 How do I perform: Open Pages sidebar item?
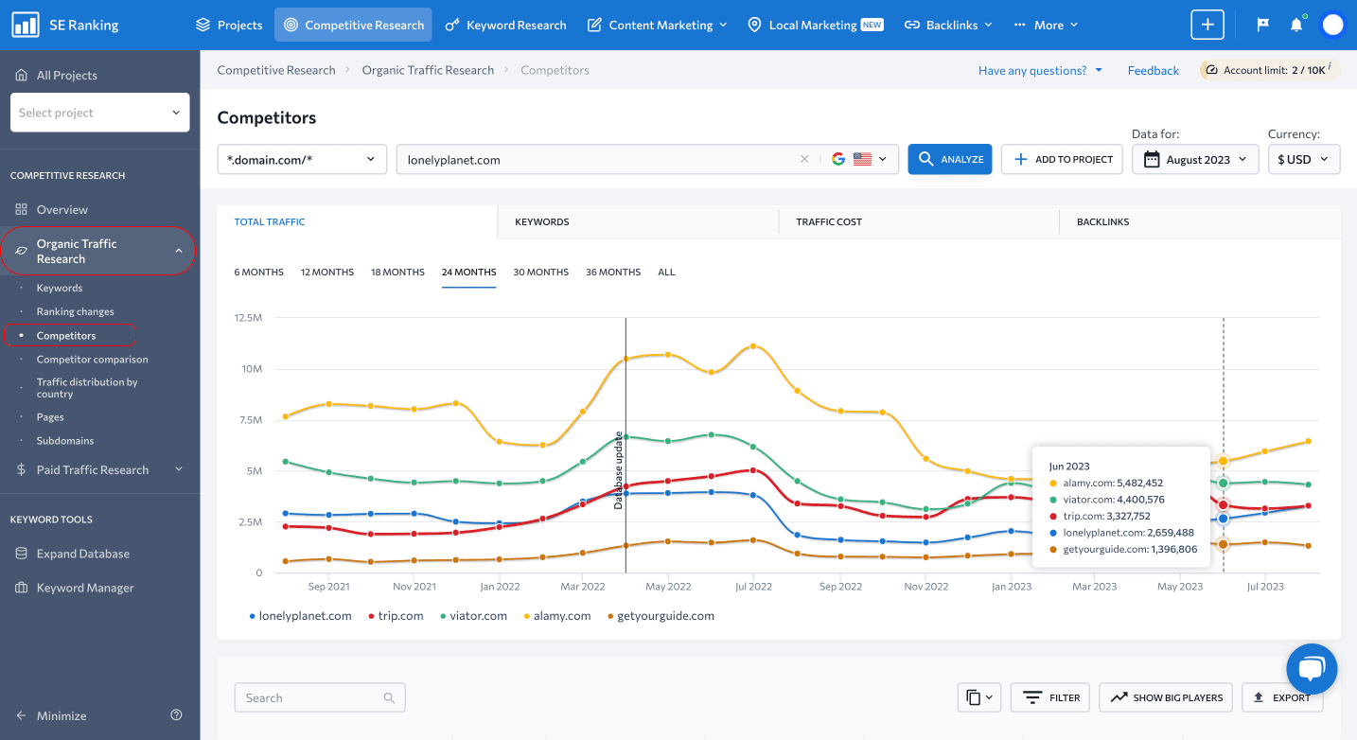tap(50, 416)
